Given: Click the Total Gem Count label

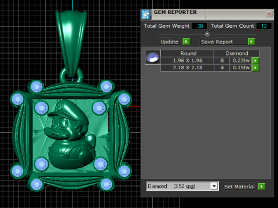Looking at the screenshot, I should point(232,26).
